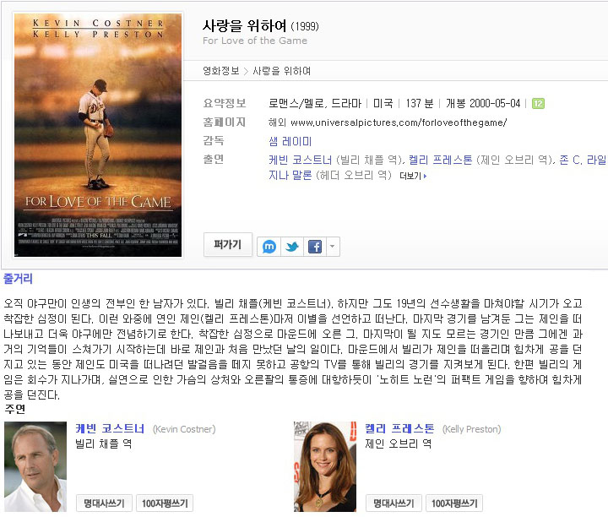Open director 샘 레이미 link

click(290, 141)
